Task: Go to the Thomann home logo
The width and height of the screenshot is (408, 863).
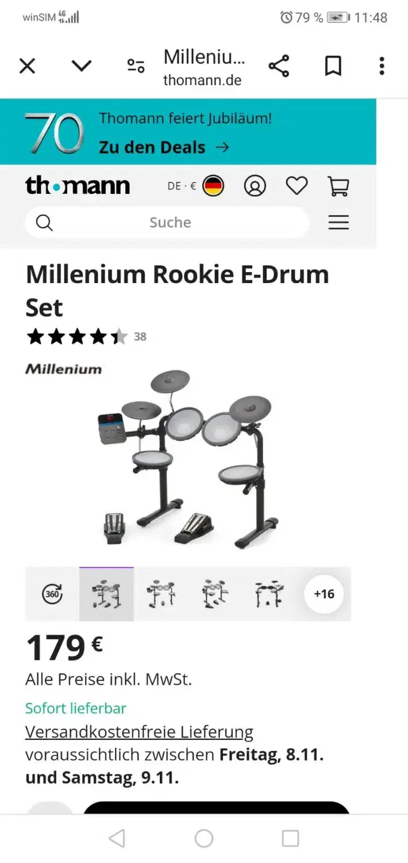Action: tap(78, 185)
